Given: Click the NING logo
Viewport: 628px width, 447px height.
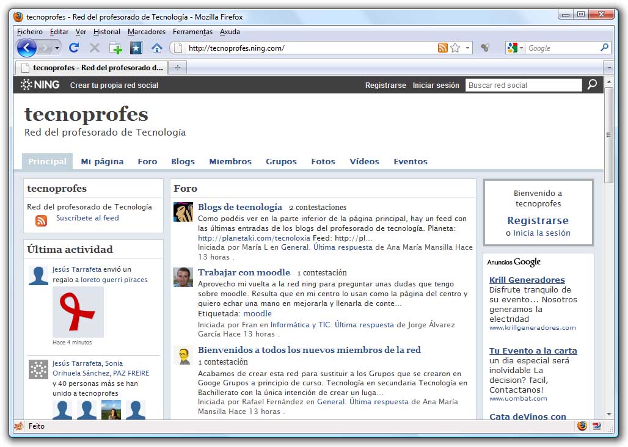Looking at the screenshot, I should point(40,85).
